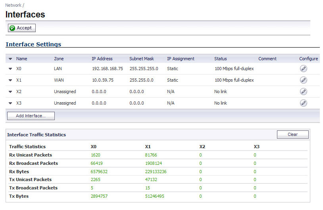Toggle the header arrow beside Name column

[10, 59]
